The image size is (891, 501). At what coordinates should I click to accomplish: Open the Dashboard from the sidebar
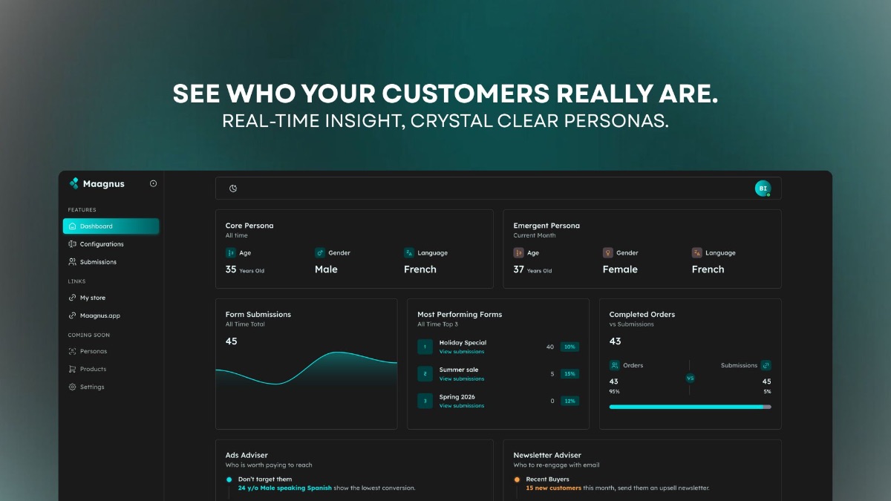tap(110, 226)
